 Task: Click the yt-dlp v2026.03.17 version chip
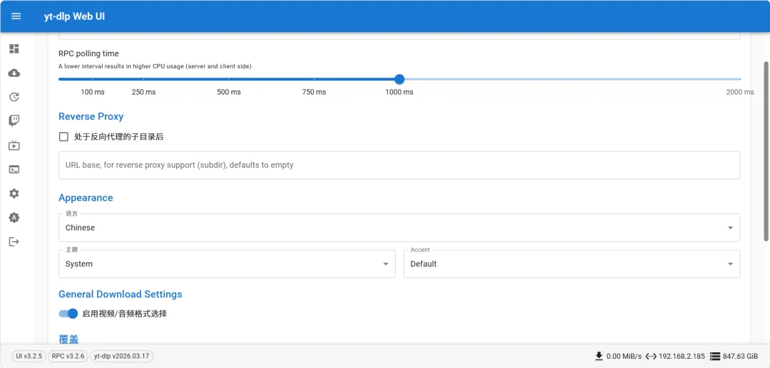(121, 356)
